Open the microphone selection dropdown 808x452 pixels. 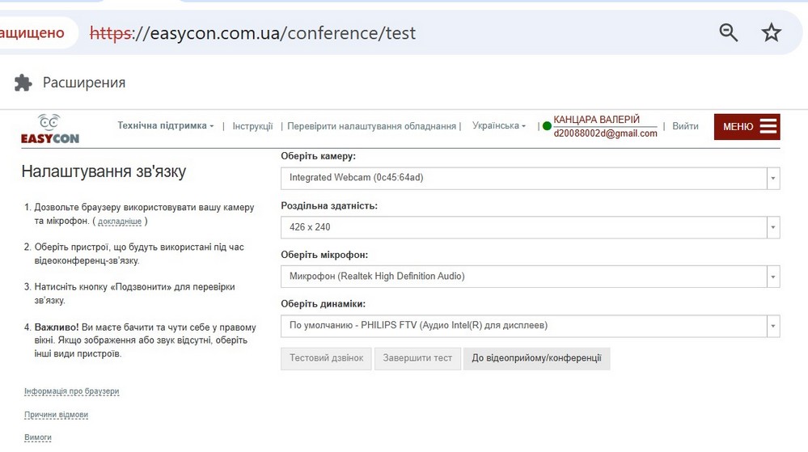pyautogui.click(x=530, y=277)
